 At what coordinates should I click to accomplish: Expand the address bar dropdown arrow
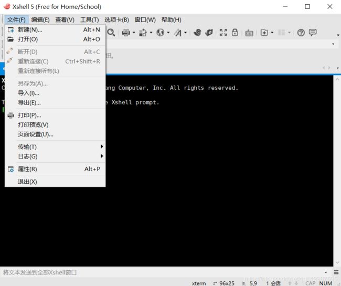pyautogui.click(x=333, y=44)
